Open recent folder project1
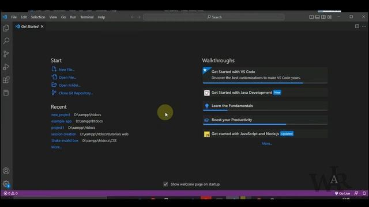 (58, 128)
